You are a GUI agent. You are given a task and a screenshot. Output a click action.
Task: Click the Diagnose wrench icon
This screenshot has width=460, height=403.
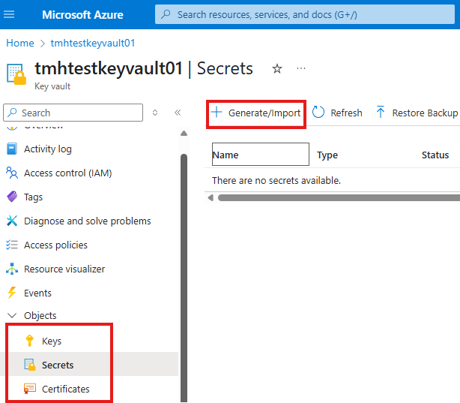click(12, 221)
